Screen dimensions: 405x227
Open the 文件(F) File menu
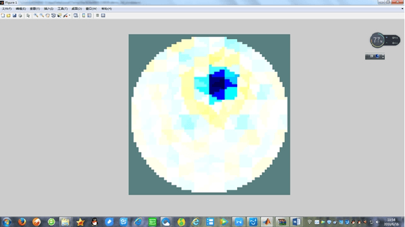click(x=7, y=9)
